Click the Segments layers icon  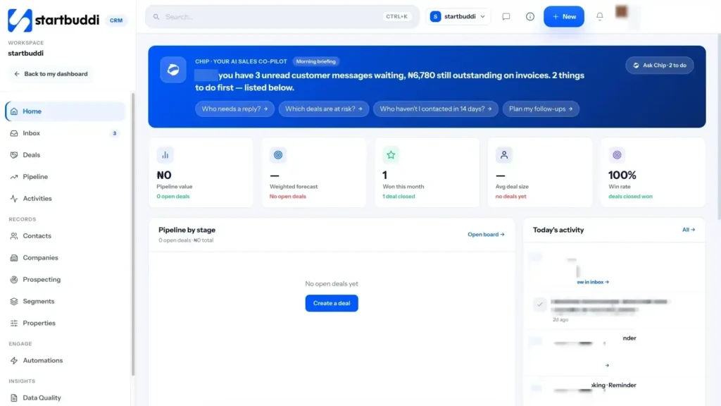(14, 301)
